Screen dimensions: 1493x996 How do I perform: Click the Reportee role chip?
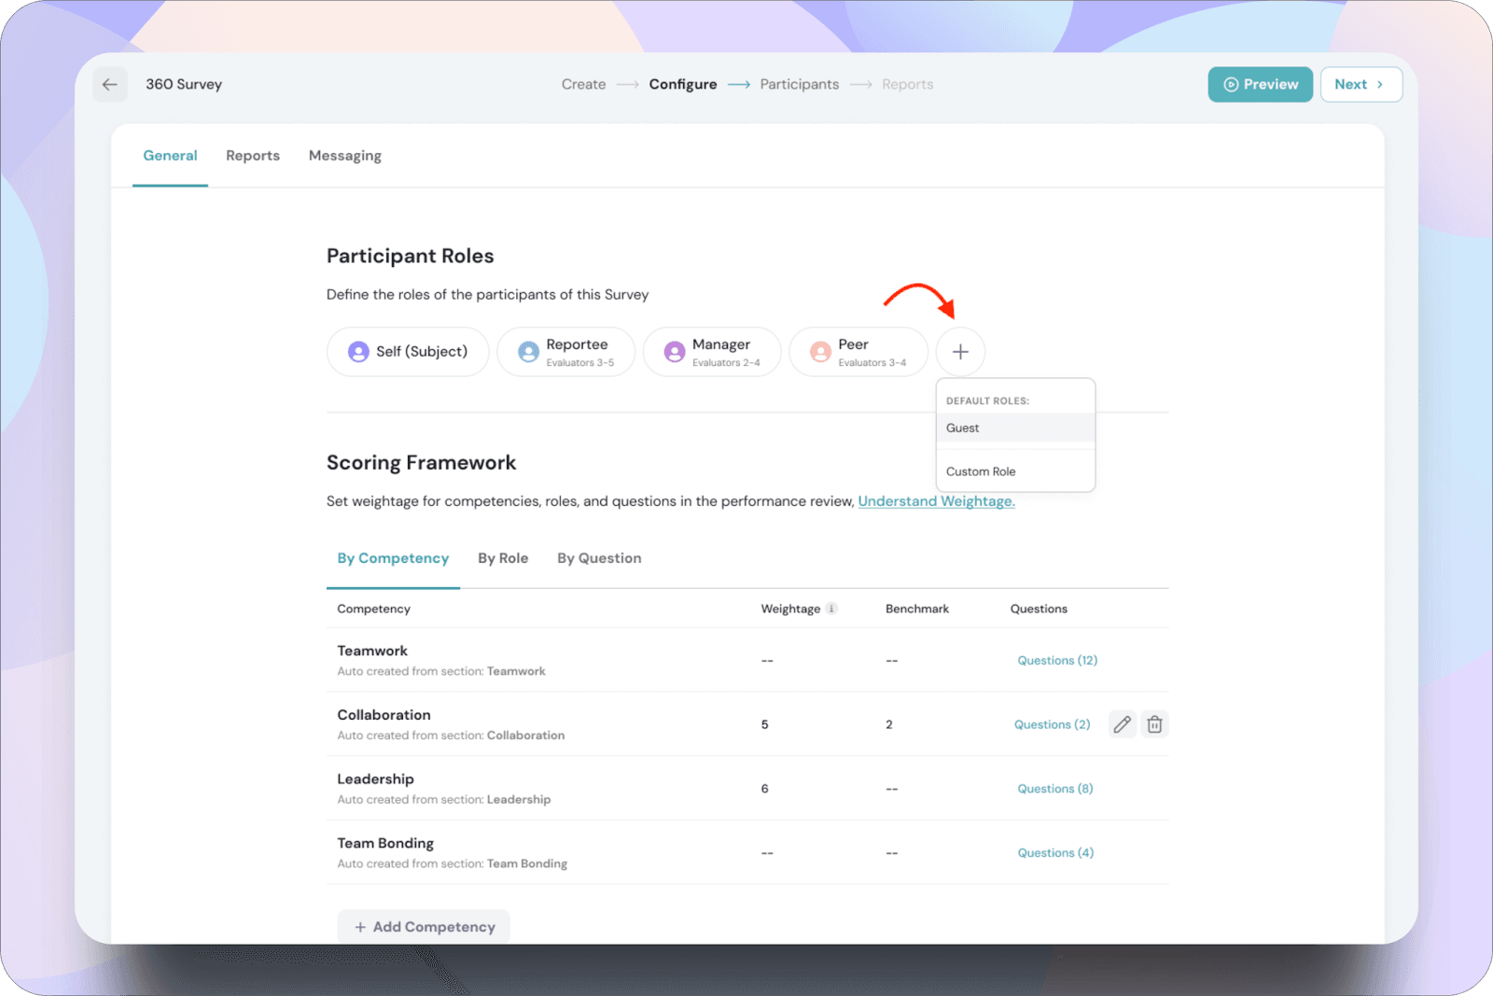point(565,352)
